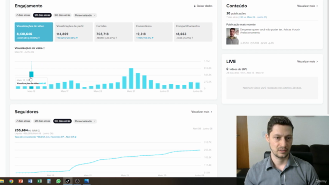The image size is (329, 185).
Task: Click the Engajamento heading
Action: [29, 6]
